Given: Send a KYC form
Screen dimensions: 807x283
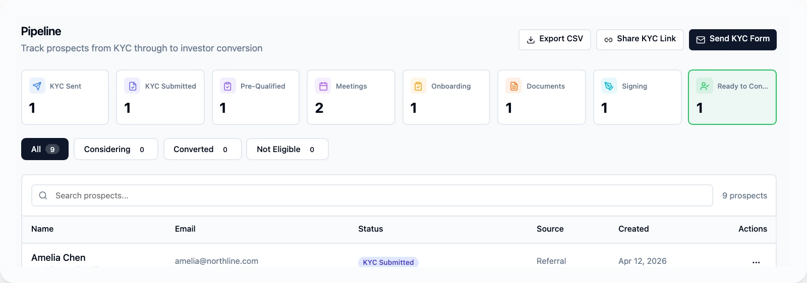Looking at the screenshot, I should (733, 39).
